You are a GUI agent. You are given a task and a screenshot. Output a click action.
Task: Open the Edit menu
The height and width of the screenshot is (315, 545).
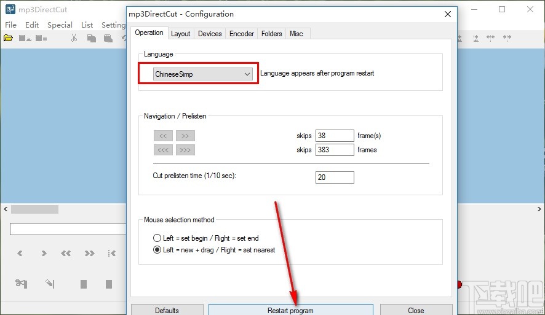(x=32, y=25)
